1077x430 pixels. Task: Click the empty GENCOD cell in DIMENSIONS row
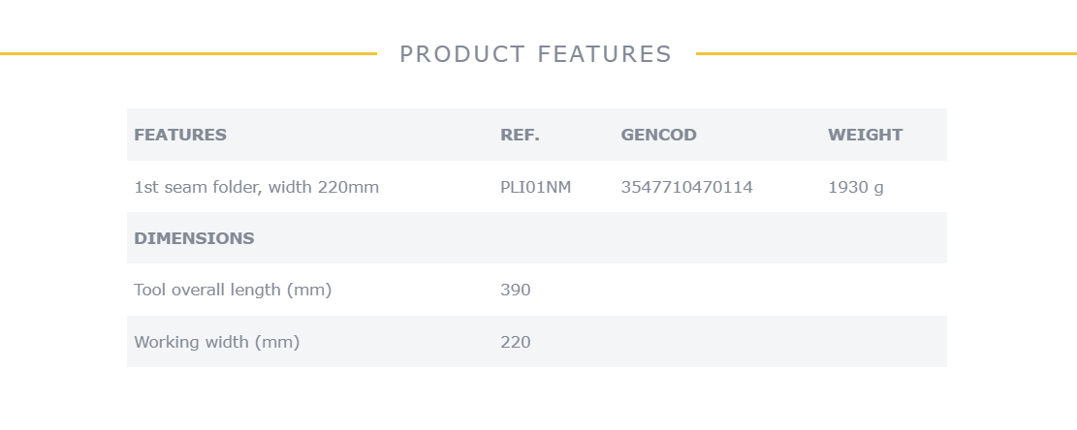717,238
